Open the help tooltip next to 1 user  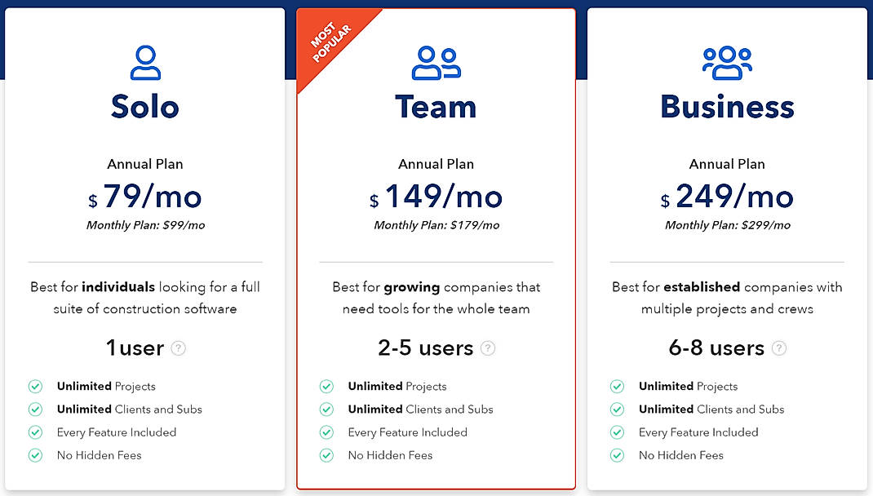point(177,348)
